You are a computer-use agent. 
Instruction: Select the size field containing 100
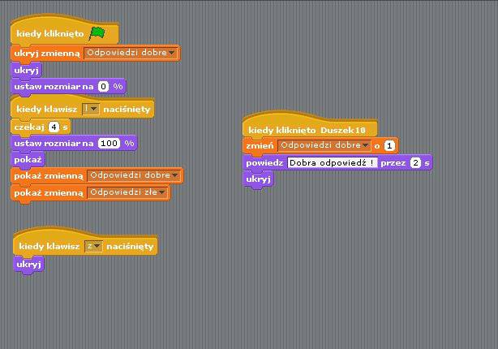pos(108,143)
